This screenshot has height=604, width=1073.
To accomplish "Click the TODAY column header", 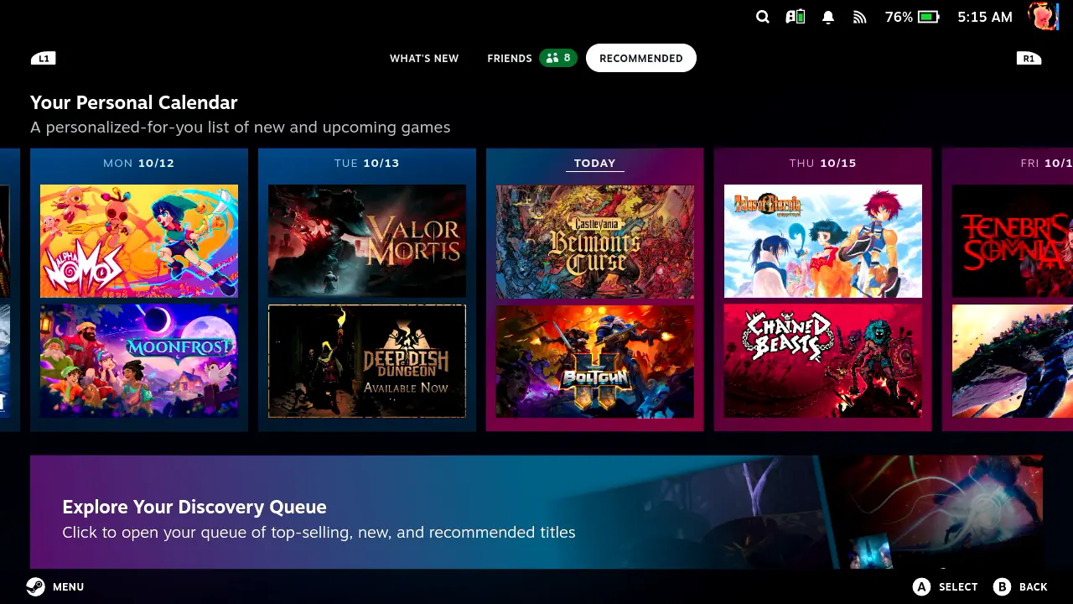I will click(x=595, y=164).
